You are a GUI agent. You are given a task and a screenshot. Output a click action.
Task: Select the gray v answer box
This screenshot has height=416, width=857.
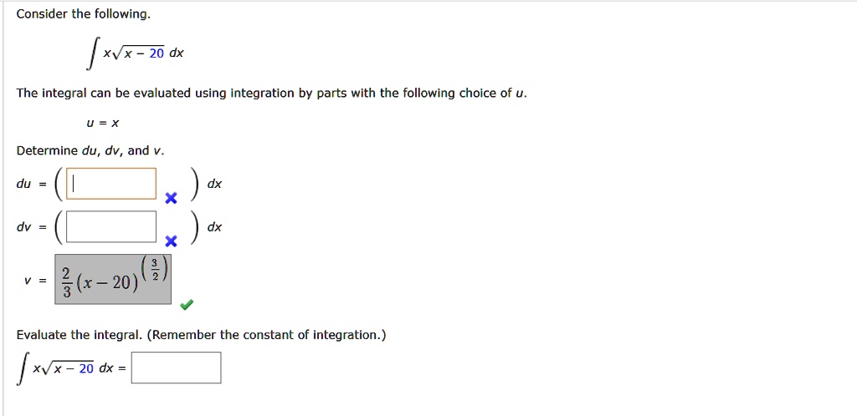(113, 279)
